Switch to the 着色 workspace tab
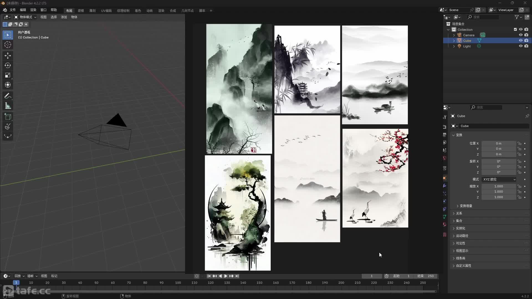Image resolution: width=532 pixels, height=299 pixels. click(x=138, y=11)
